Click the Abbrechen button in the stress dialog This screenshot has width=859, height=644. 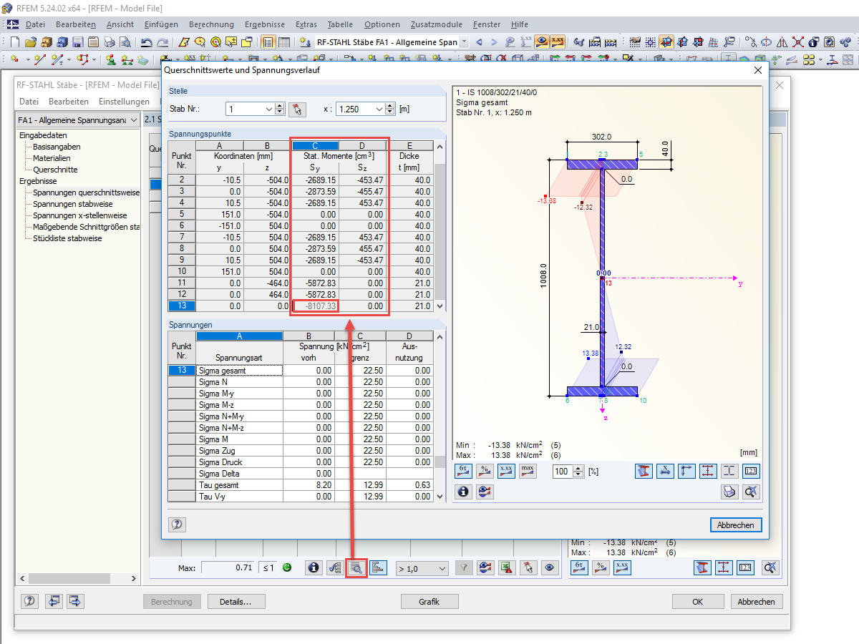[x=736, y=525]
